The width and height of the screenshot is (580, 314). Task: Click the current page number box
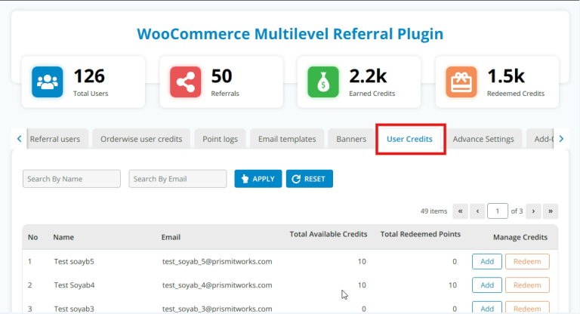coord(498,211)
